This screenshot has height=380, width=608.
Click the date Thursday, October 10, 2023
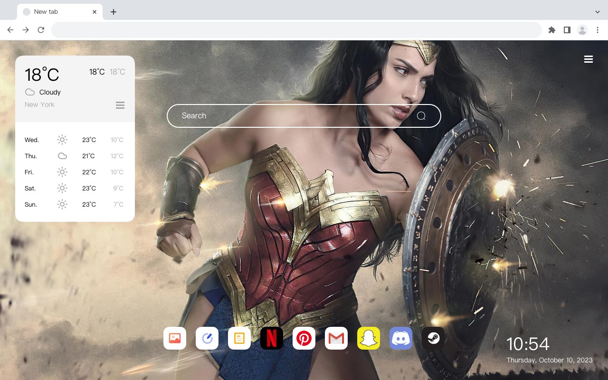coord(550,360)
